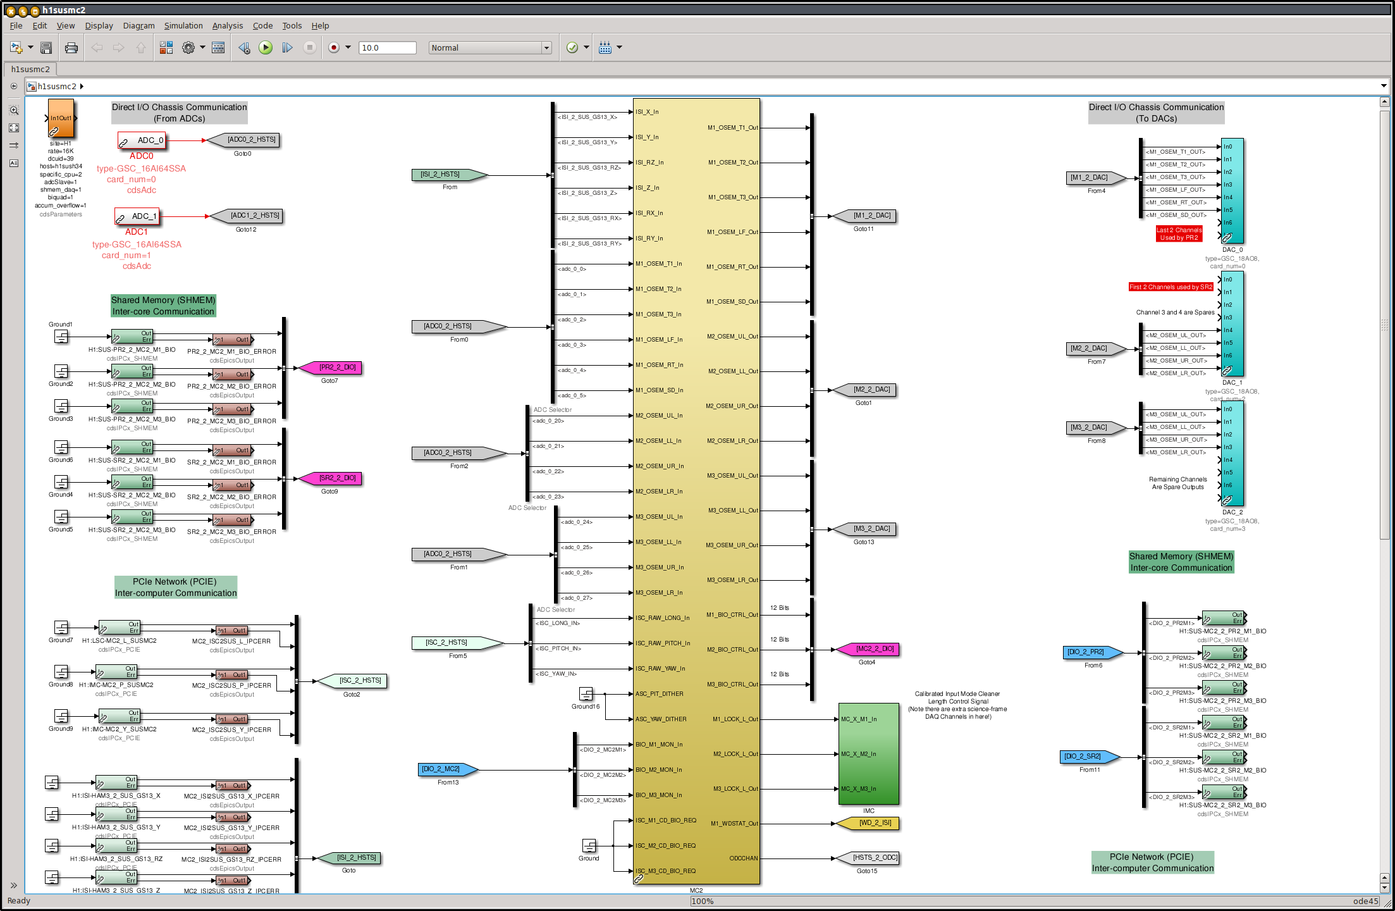
Task: Select the cyan DAC_0 block
Action: 1232,191
